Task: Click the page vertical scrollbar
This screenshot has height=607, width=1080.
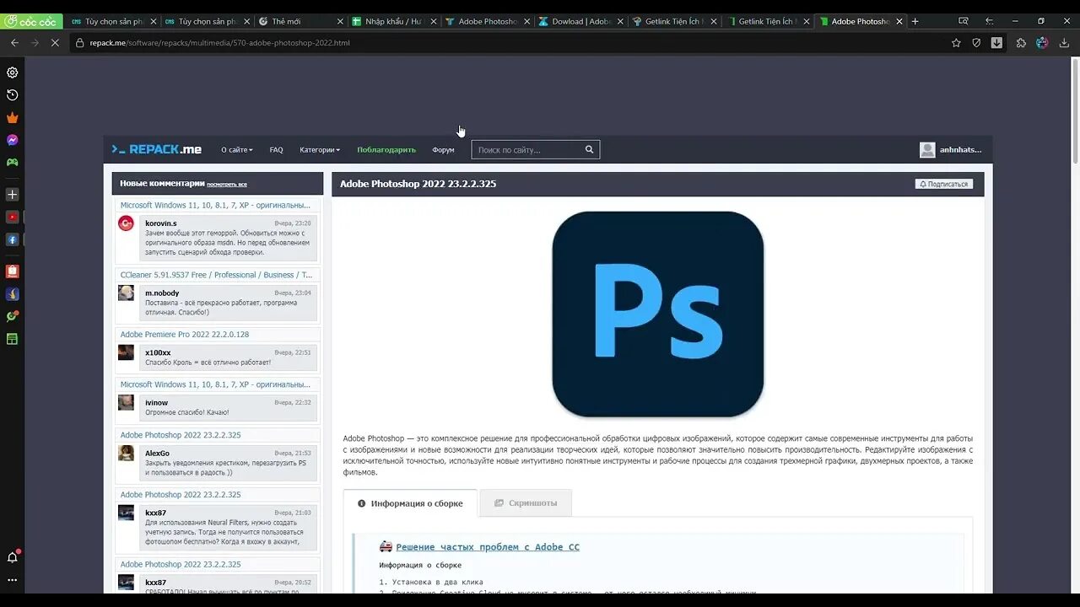Action: [1075, 110]
